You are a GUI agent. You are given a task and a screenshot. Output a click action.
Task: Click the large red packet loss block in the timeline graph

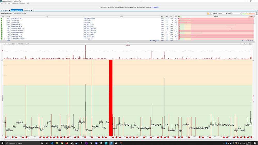[x=111, y=98]
